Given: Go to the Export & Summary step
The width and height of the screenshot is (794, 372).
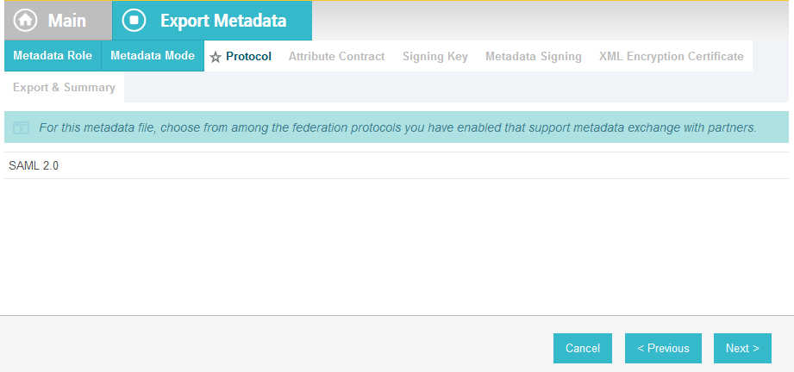Looking at the screenshot, I should point(64,88).
